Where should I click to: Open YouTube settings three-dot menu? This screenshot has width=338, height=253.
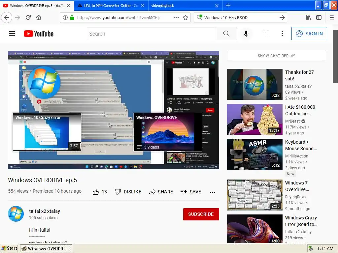282,34
